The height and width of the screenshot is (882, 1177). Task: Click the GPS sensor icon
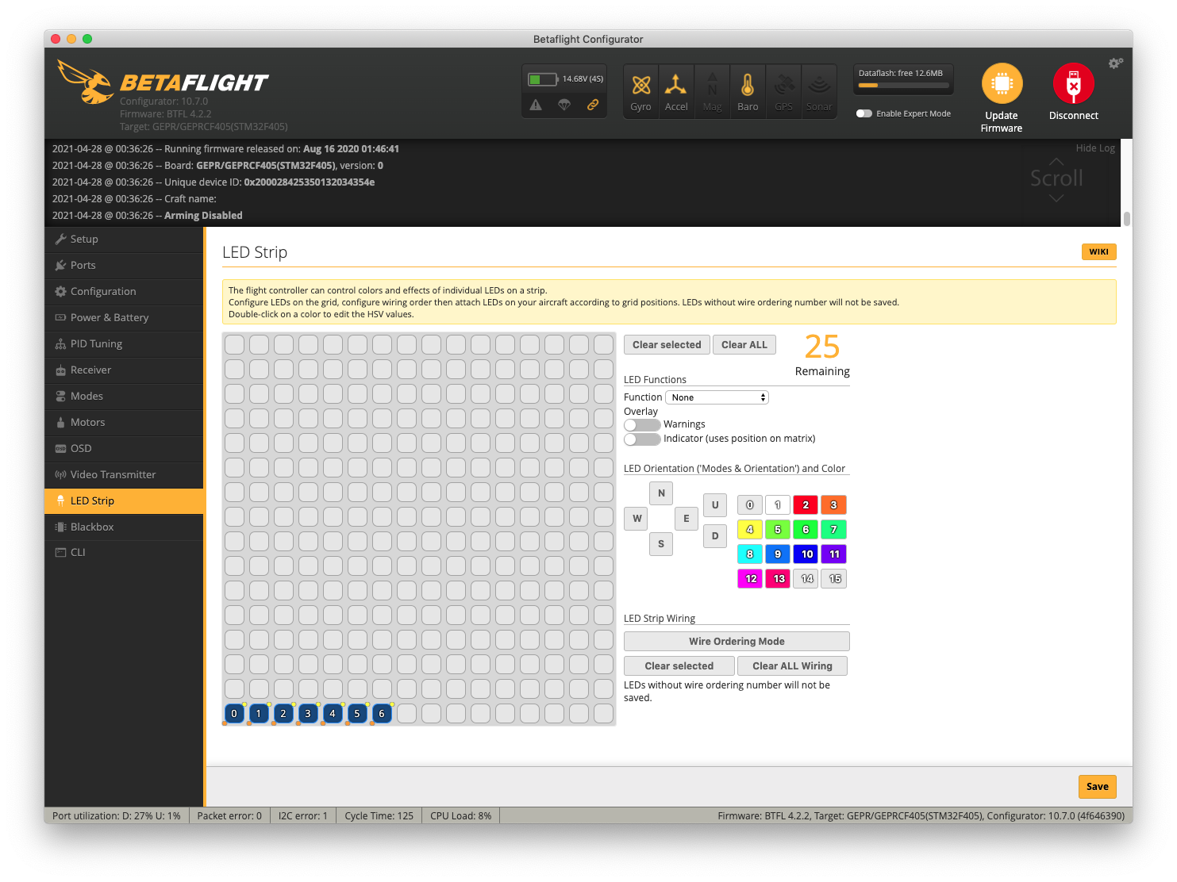coord(783,85)
